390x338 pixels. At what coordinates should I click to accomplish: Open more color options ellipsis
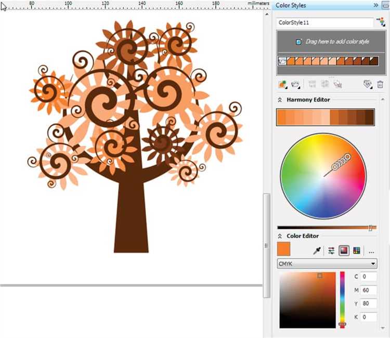point(371,251)
